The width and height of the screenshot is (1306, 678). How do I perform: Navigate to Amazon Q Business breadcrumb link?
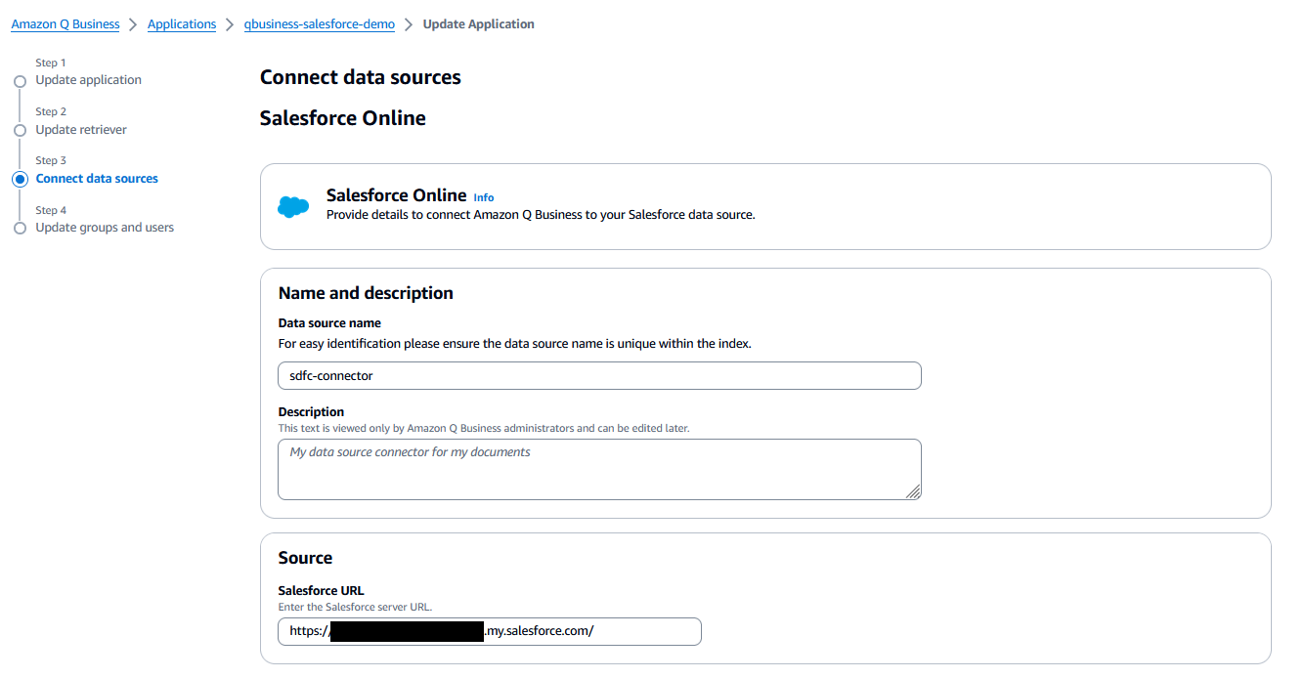pyautogui.click(x=65, y=23)
